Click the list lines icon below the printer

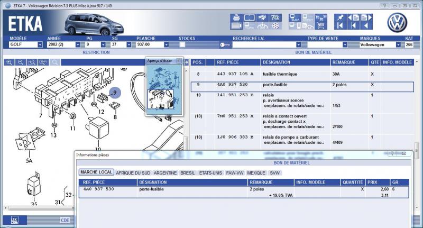[236, 25]
